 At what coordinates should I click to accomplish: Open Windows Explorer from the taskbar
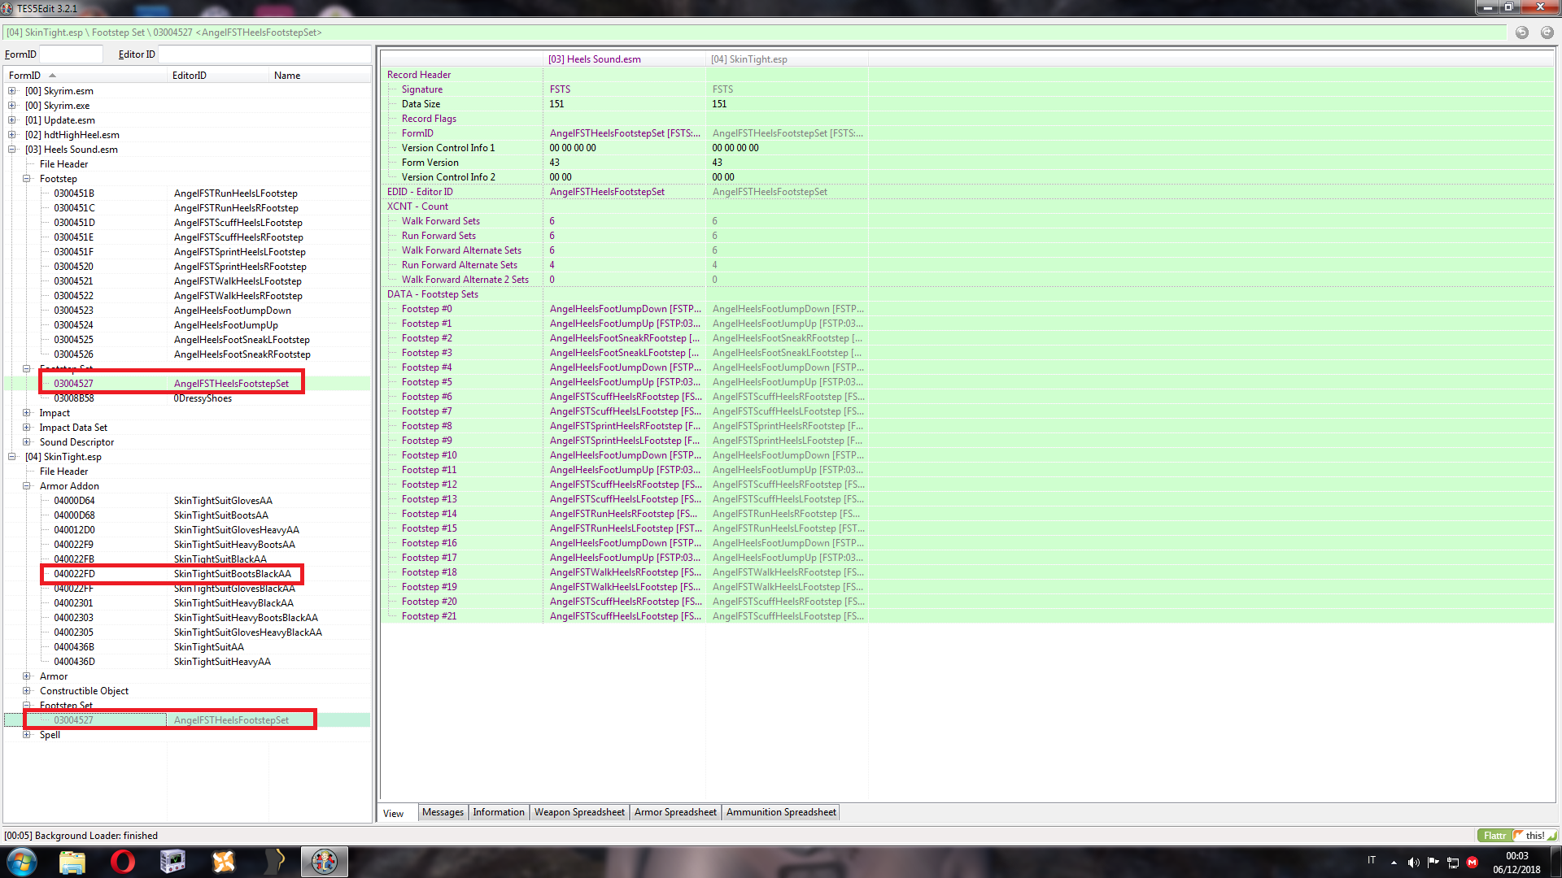coord(72,862)
